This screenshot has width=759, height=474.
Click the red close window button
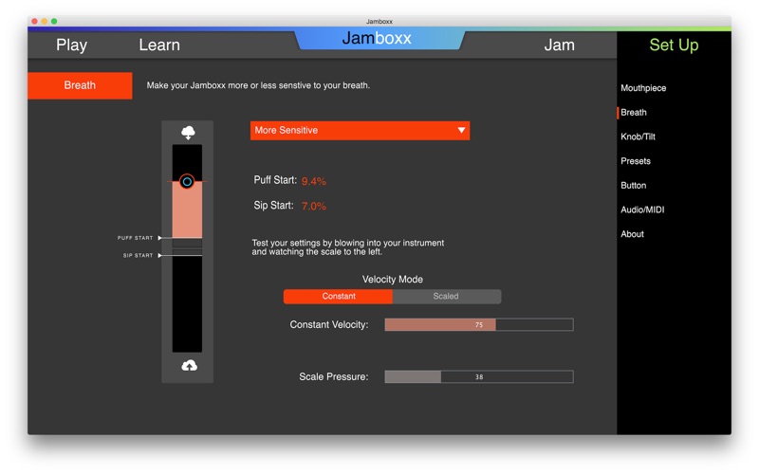pos(34,21)
